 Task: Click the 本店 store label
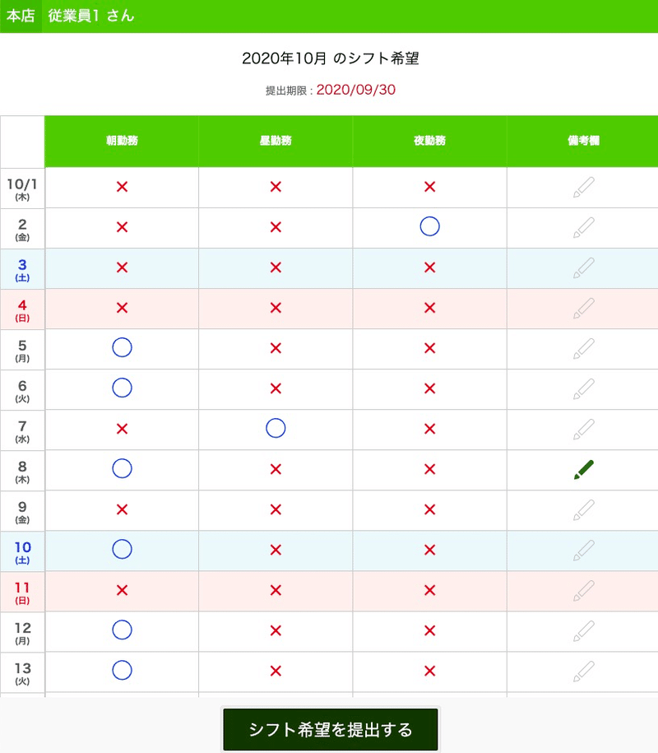[x=21, y=16]
